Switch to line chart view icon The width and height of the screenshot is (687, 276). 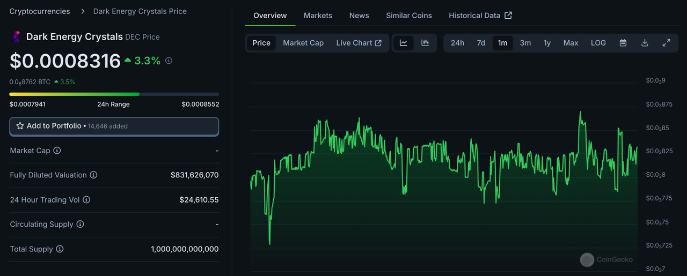tap(404, 43)
